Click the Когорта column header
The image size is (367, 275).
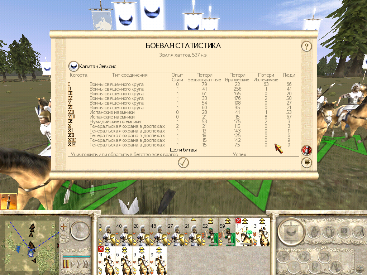point(78,75)
